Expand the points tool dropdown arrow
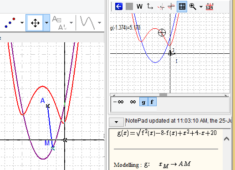 [22, 23]
